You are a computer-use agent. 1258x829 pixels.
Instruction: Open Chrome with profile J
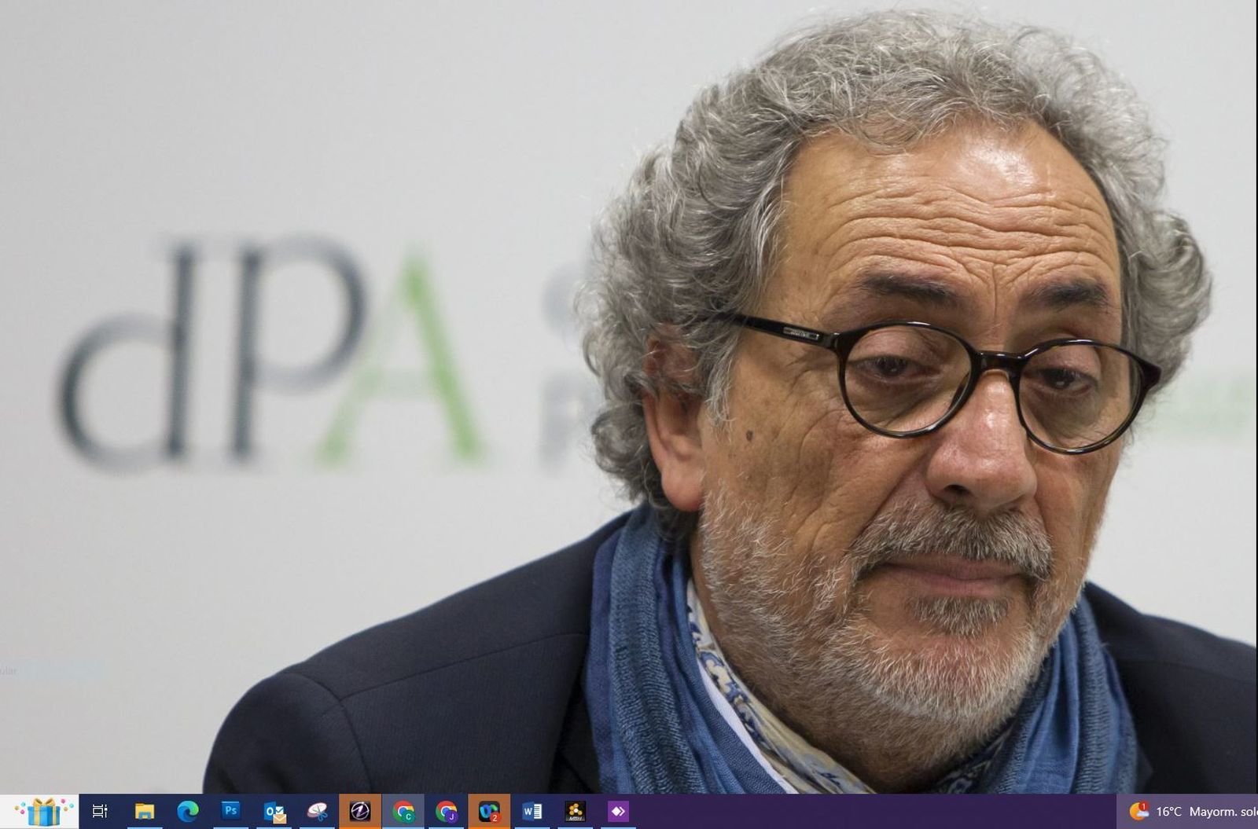tap(447, 811)
